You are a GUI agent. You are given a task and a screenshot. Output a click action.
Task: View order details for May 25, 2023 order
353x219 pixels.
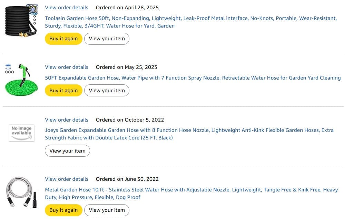pos(67,67)
